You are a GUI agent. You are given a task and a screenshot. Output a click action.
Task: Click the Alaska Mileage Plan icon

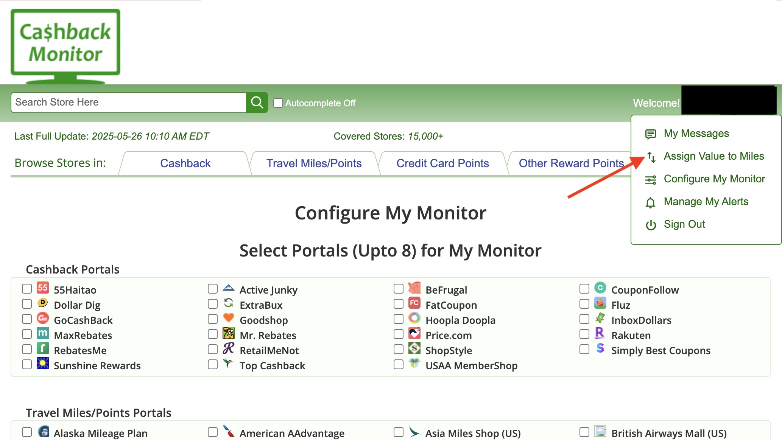point(44,431)
